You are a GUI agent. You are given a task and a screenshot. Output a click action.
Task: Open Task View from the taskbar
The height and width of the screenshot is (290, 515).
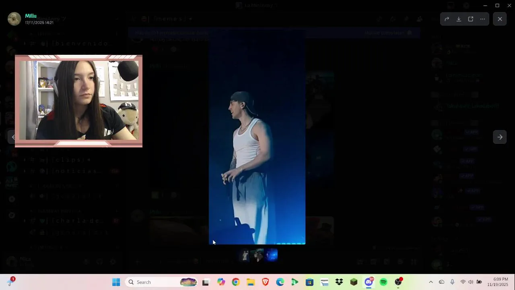[x=206, y=282]
